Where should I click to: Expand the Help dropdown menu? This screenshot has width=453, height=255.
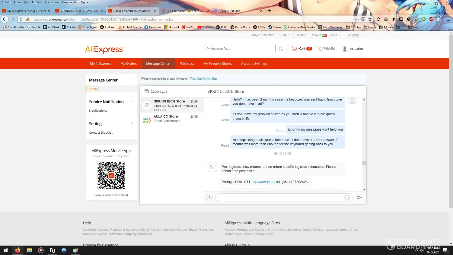(285, 35)
